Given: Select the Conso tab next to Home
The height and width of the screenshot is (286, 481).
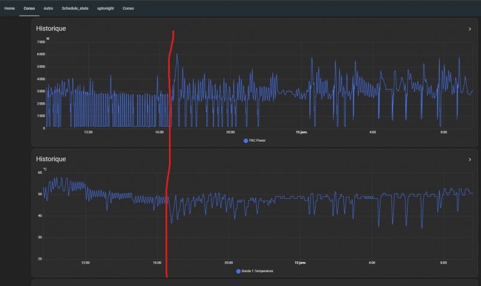Looking at the screenshot, I should (29, 8).
